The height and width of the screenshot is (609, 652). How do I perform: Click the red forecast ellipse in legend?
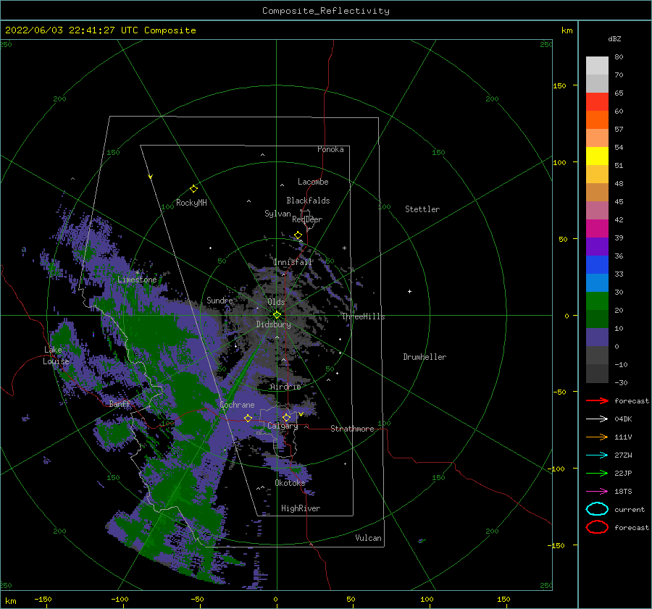coord(597,527)
